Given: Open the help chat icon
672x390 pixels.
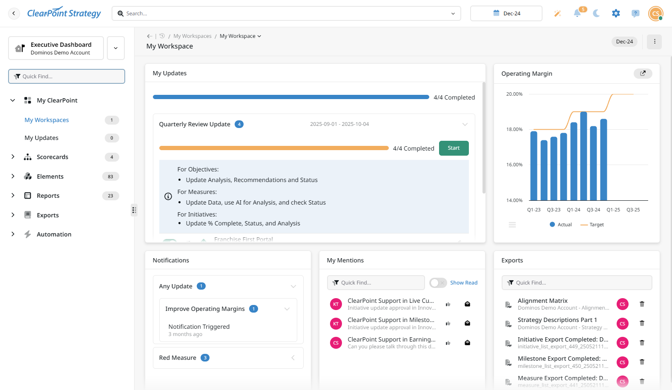Looking at the screenshot, I should [x=635, y=14].
